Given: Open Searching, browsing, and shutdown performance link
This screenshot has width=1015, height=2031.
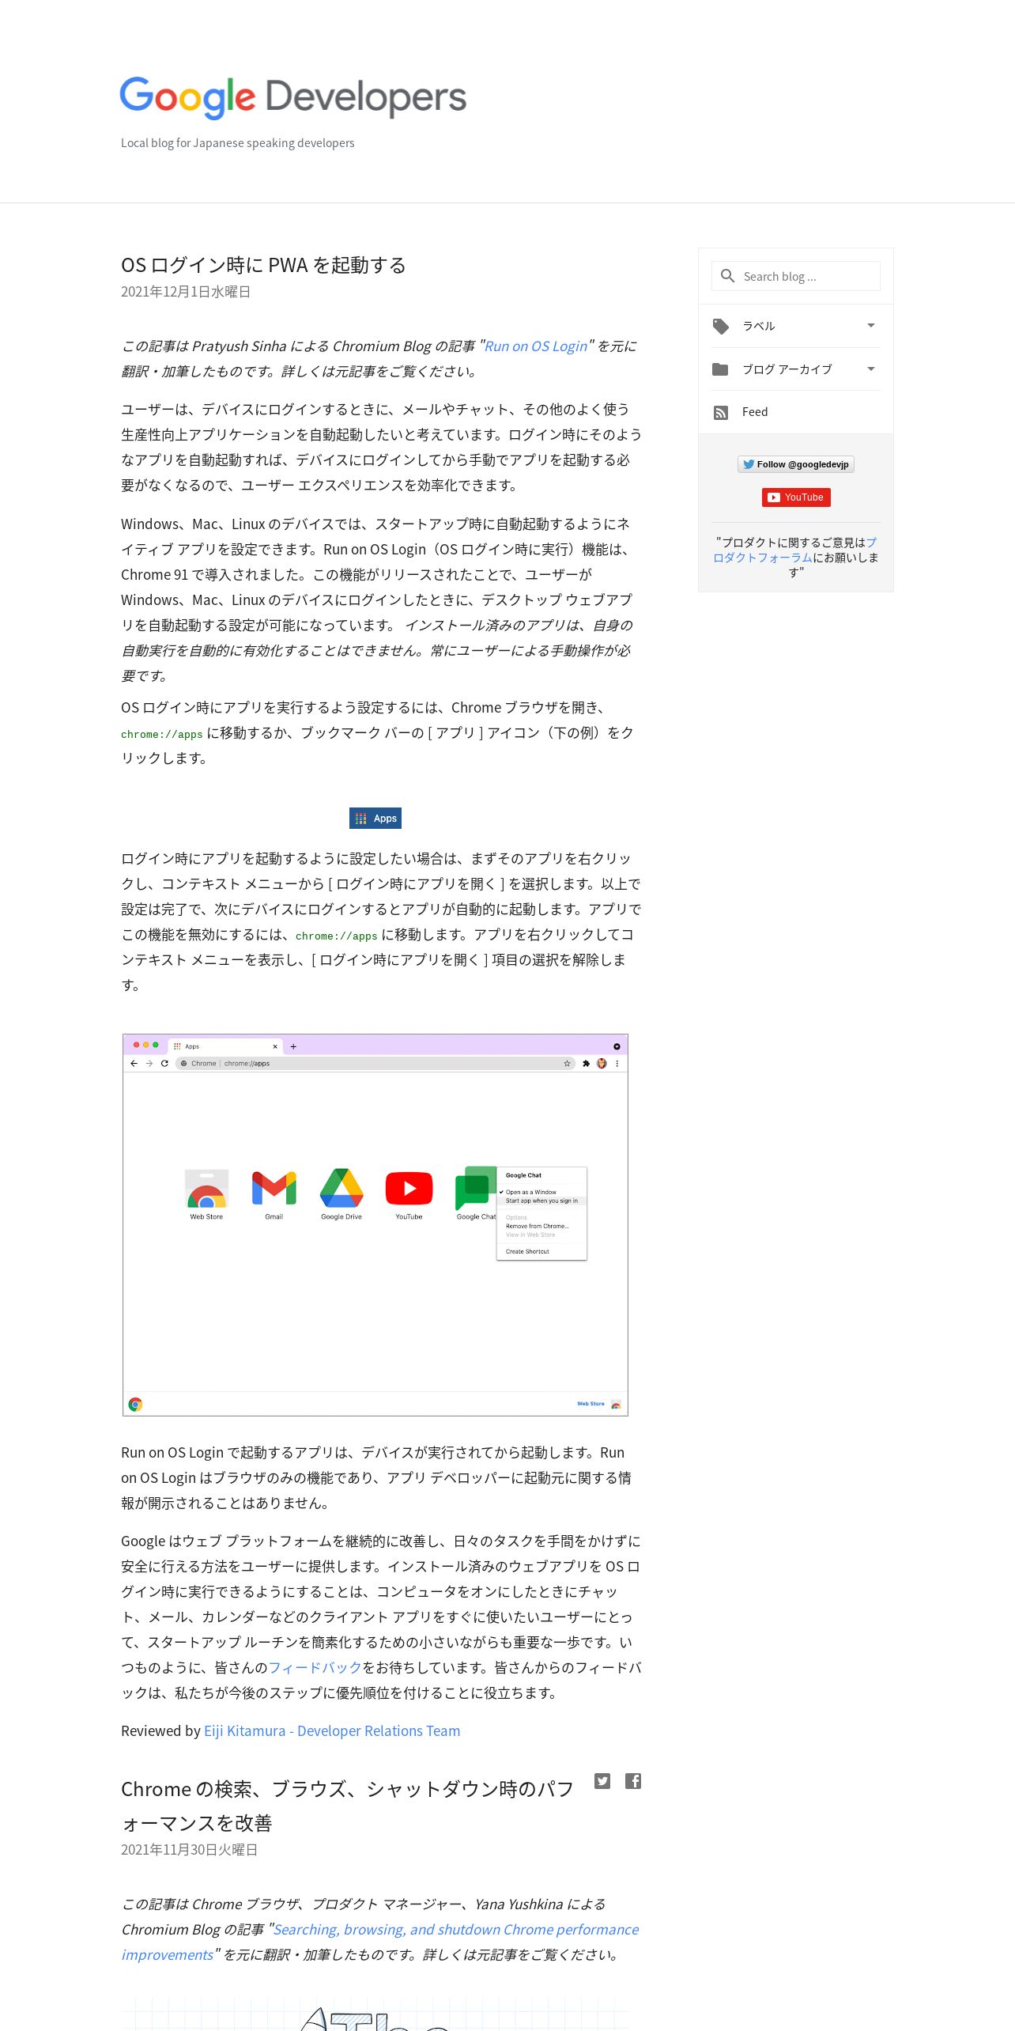Looking at the screenshot, I should [379, 1942].
